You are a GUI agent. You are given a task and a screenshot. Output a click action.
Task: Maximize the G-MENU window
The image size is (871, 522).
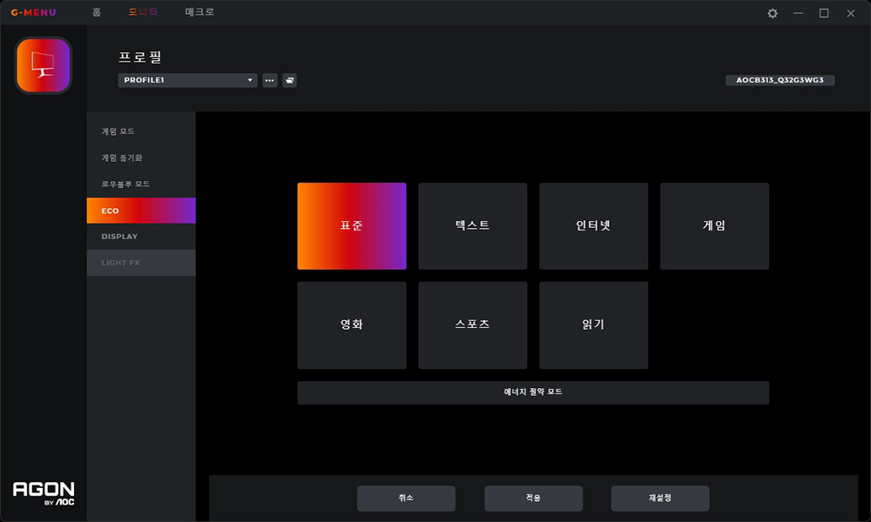[x=824, y=13]
